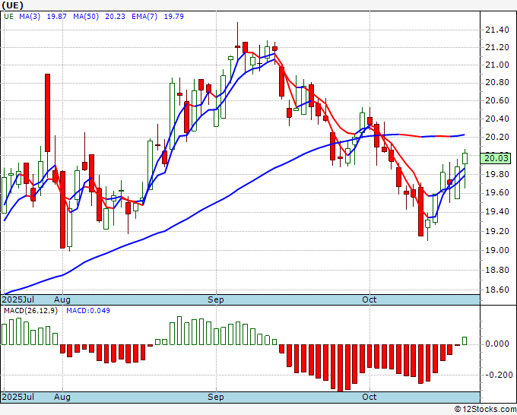Click the tall red candle near 20.90 in July
Image resolution: width=517 pixels, height=415 pixels.
click(x=47, y=112)
